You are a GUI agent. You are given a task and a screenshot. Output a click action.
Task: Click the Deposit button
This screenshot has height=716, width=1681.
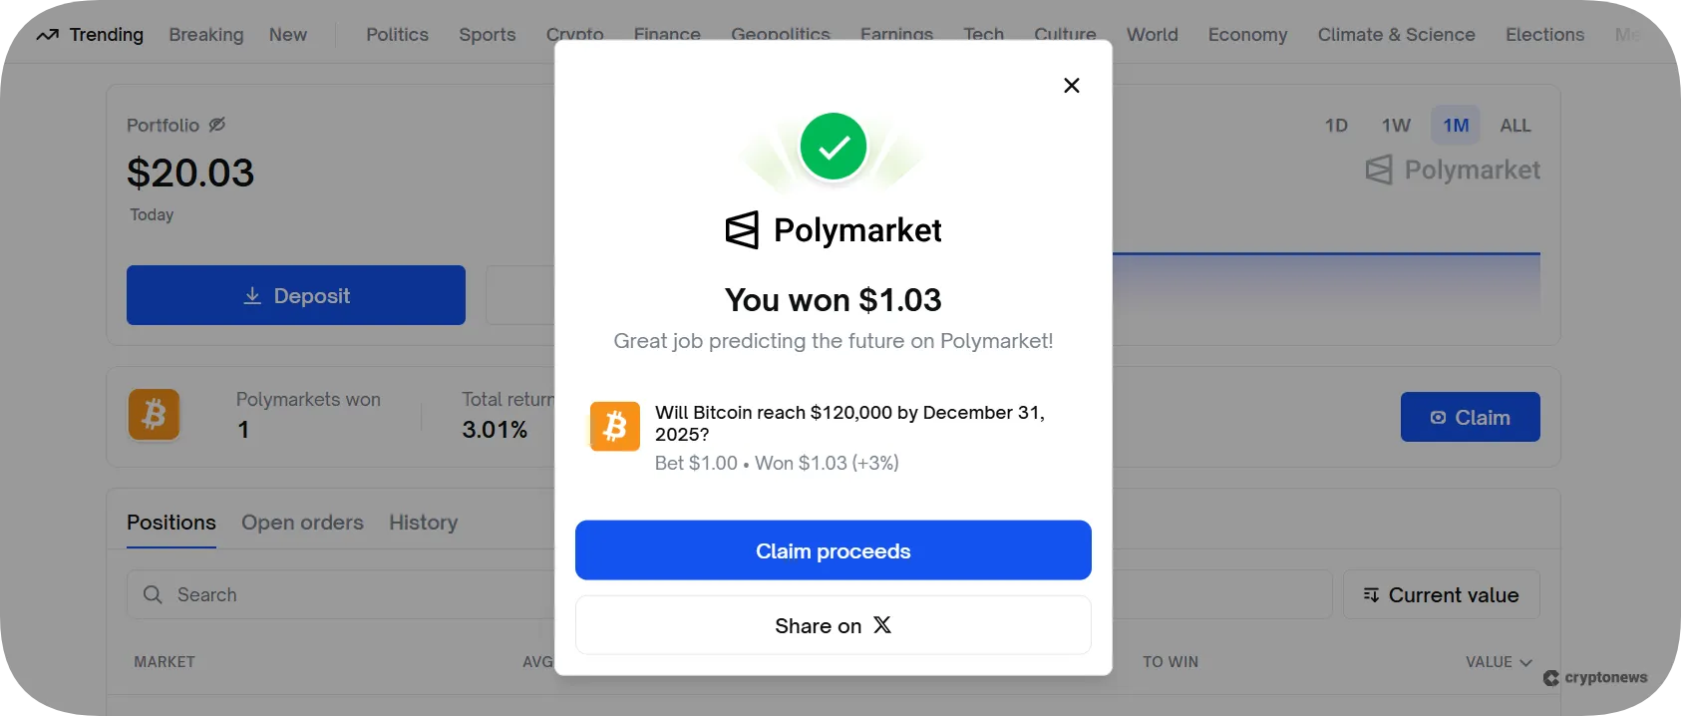(x=295, y=295)
